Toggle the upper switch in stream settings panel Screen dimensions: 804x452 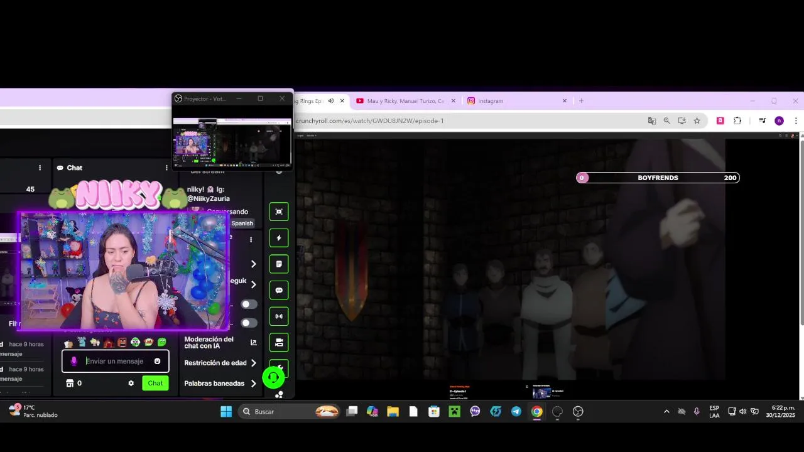tap(249, 304)
